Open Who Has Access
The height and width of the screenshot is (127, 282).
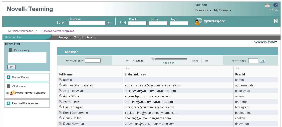pos(85,37)
